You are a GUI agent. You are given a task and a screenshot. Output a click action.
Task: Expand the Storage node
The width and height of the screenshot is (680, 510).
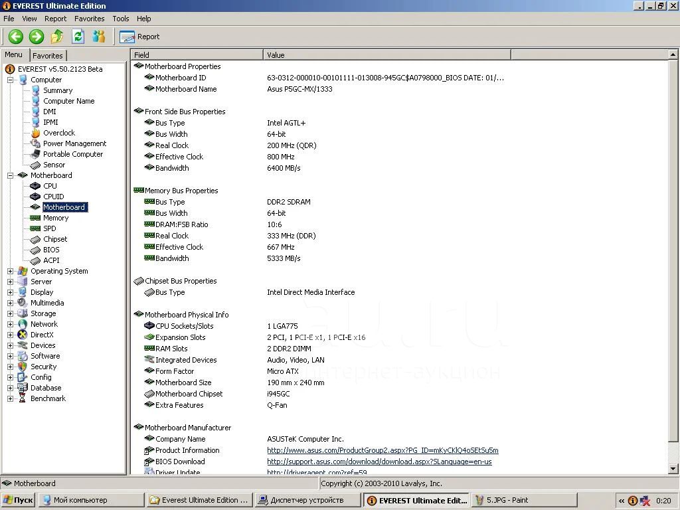click(x=10, y=313)
